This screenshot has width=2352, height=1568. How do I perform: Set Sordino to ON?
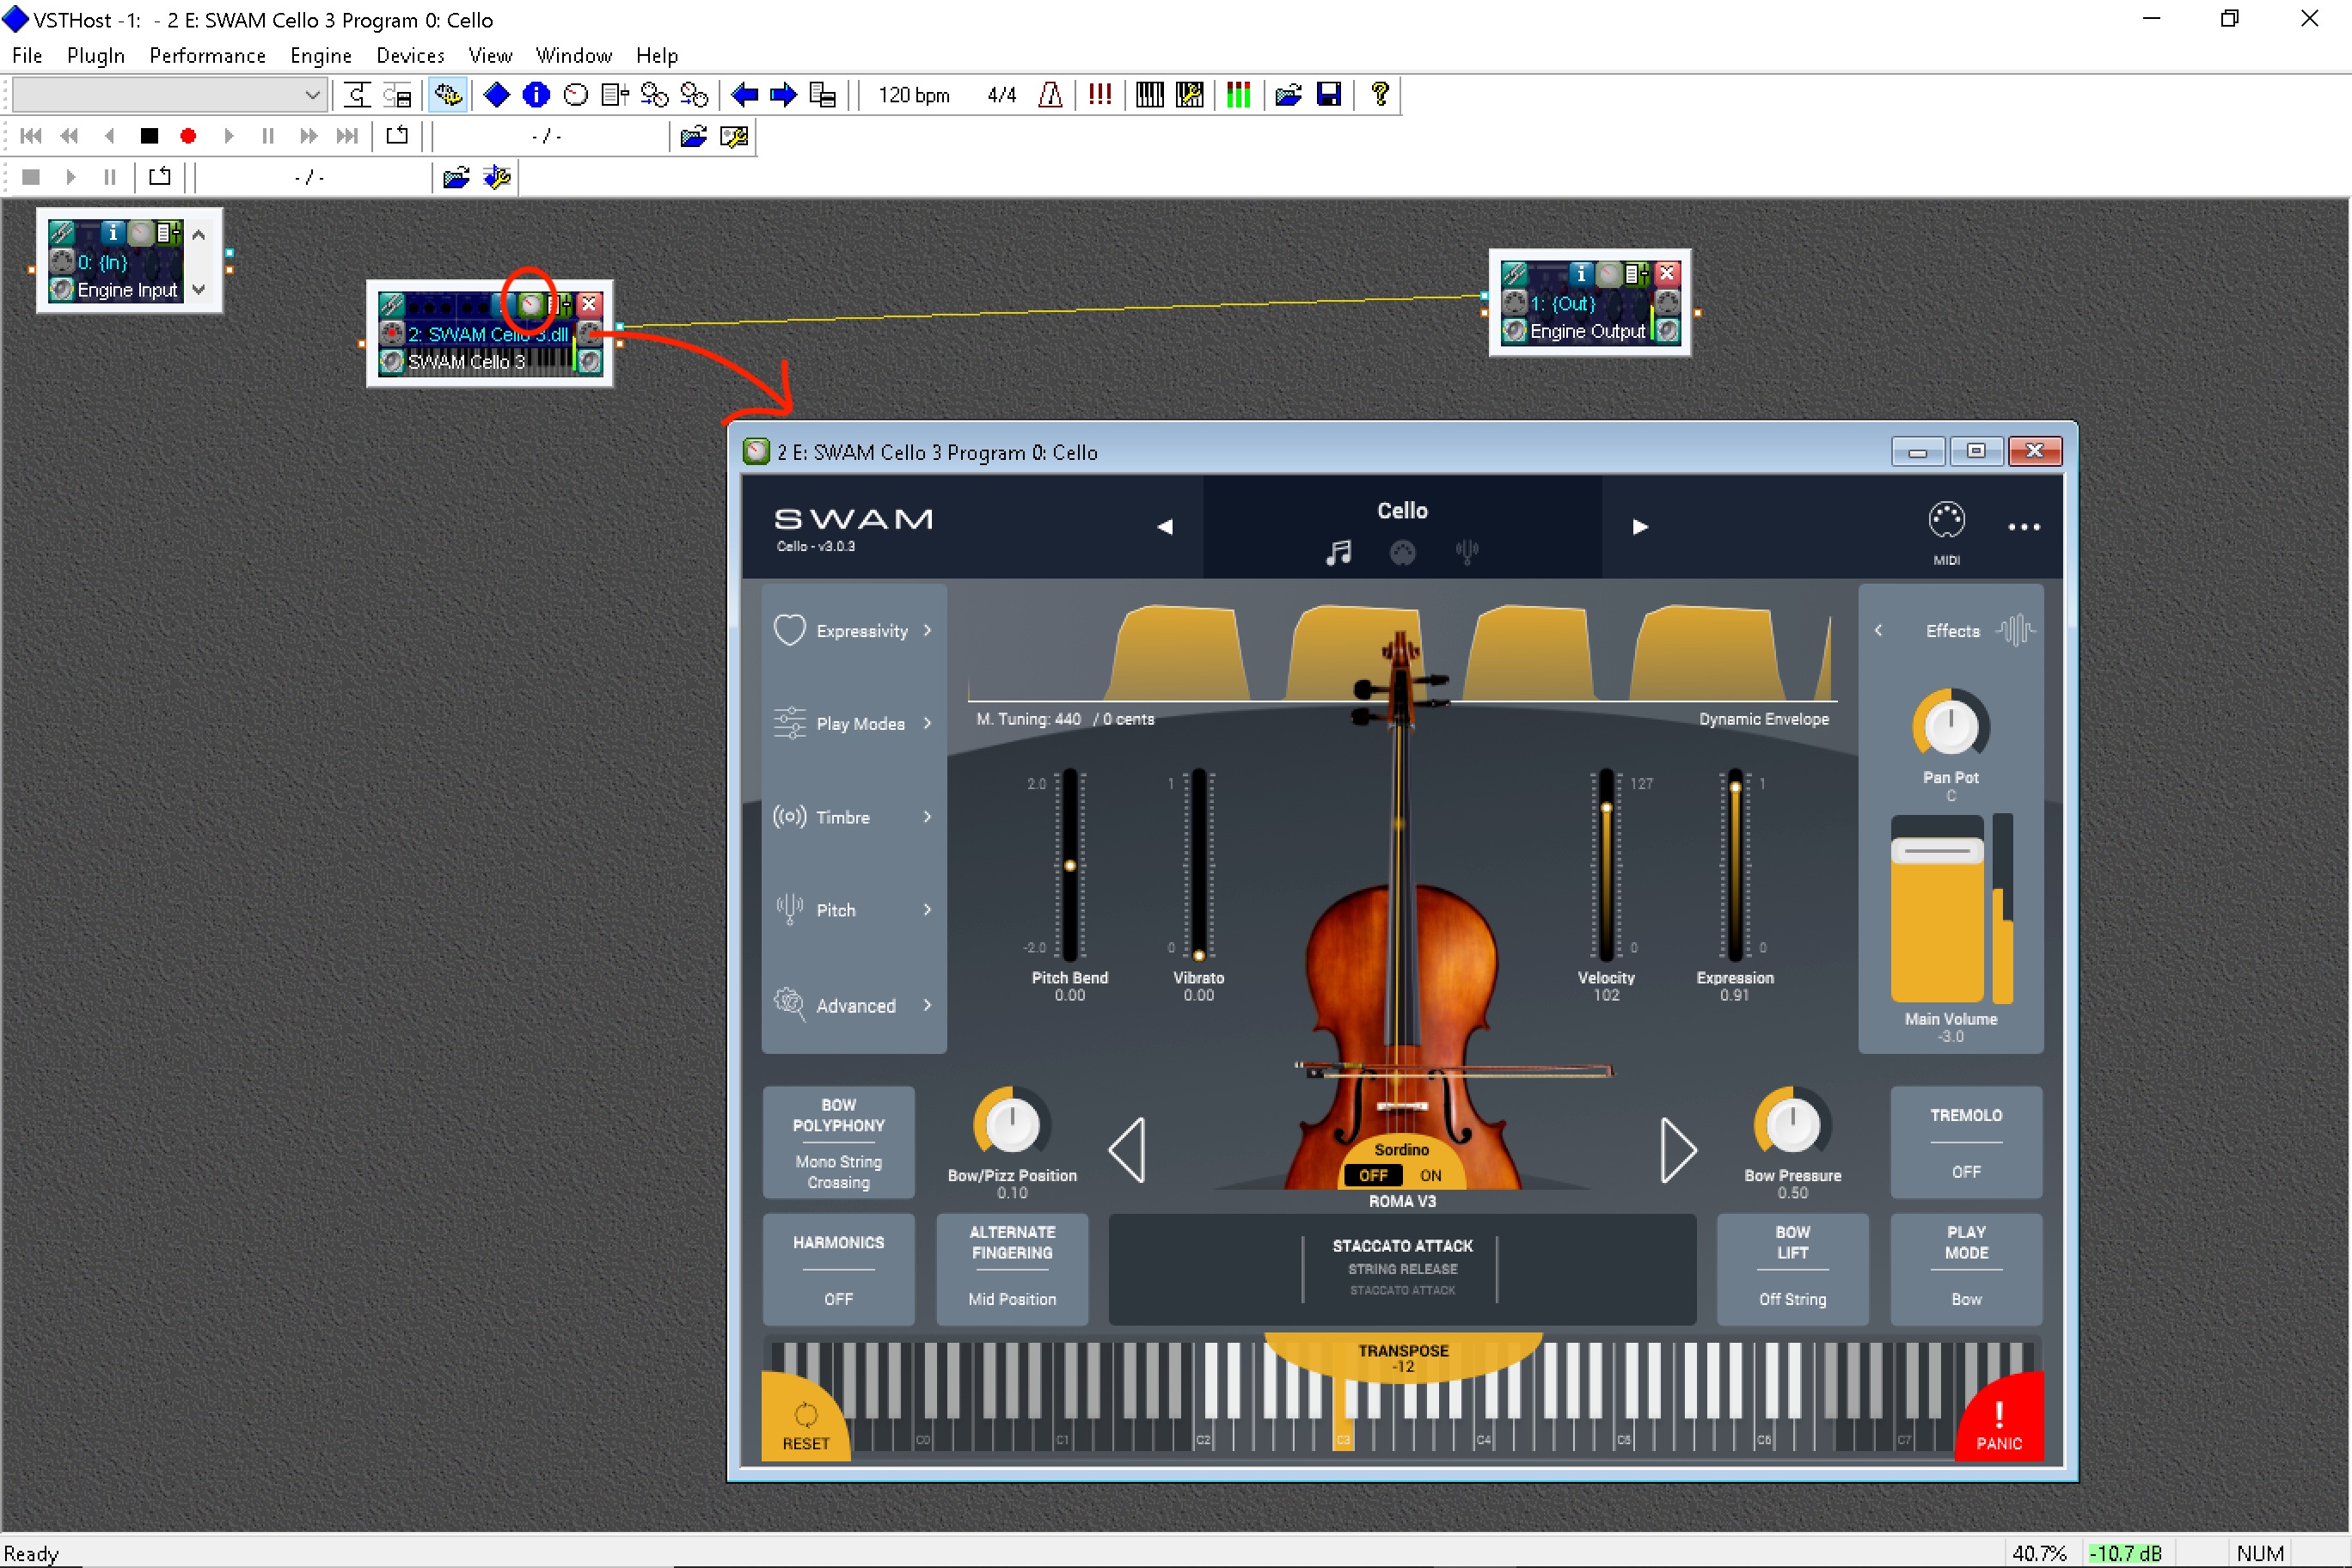coord(1430,1175)
